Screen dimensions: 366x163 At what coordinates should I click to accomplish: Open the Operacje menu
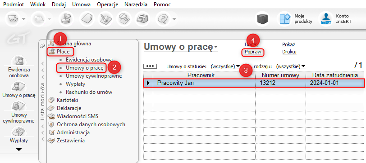click(108, 4)
